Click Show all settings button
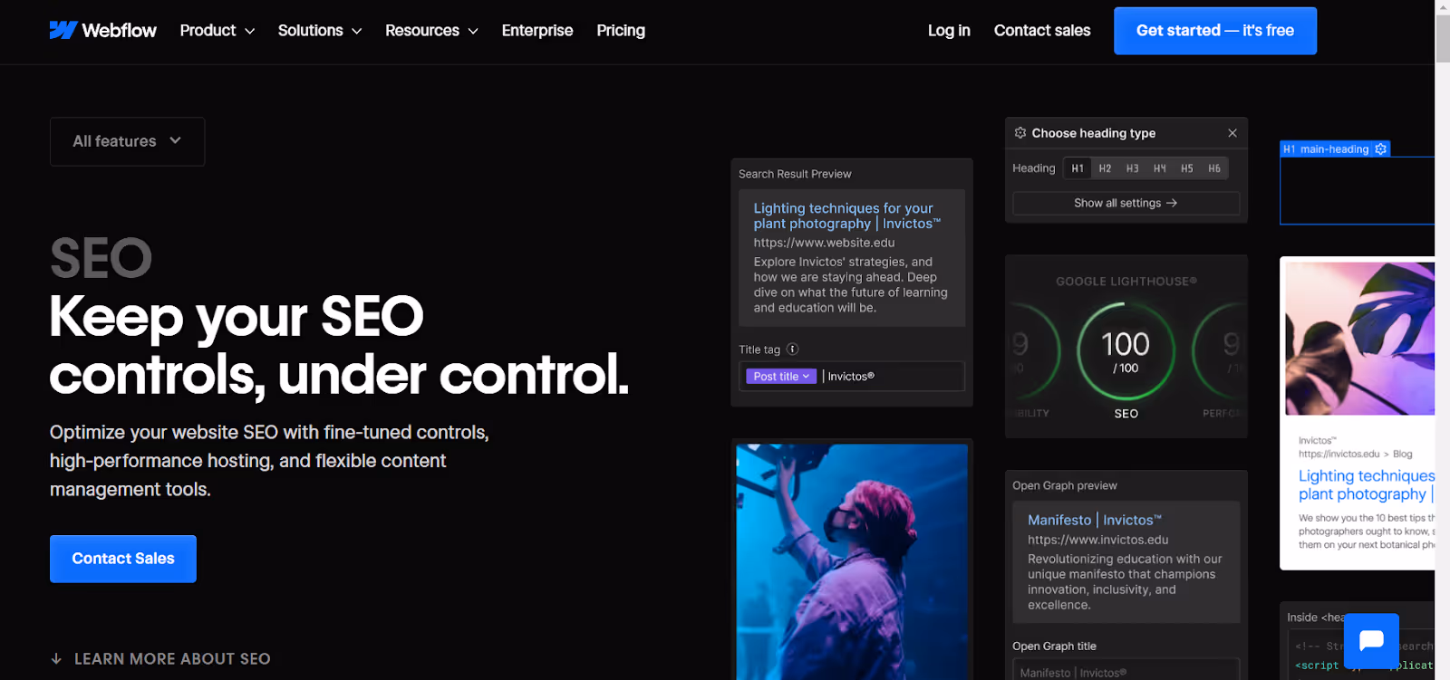The width and height of the screenshot is (1450, 680). 1126,203
